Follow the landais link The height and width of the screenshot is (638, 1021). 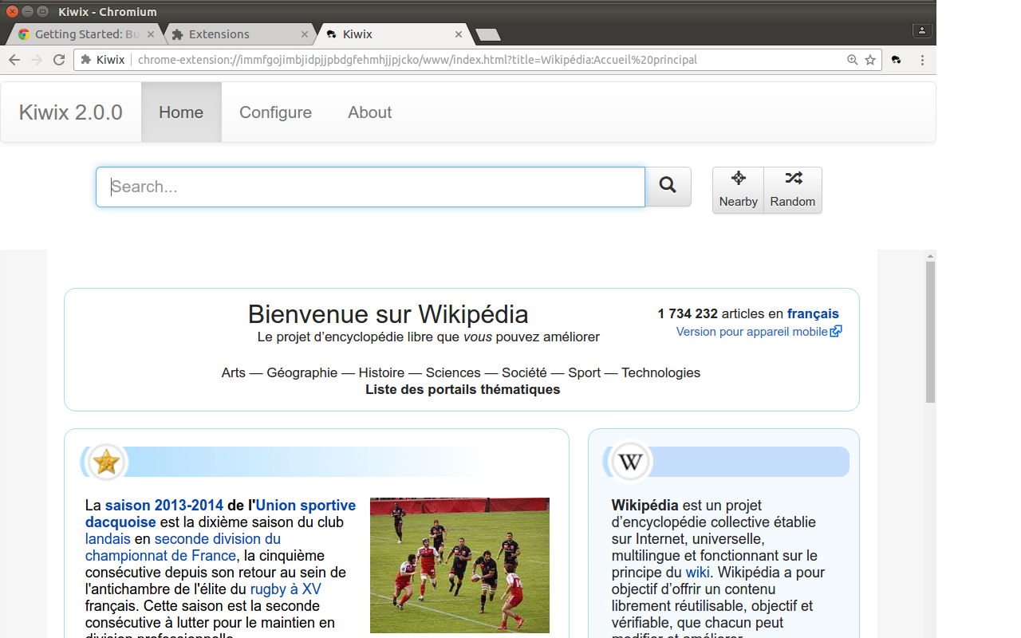[x=108, y=539]
